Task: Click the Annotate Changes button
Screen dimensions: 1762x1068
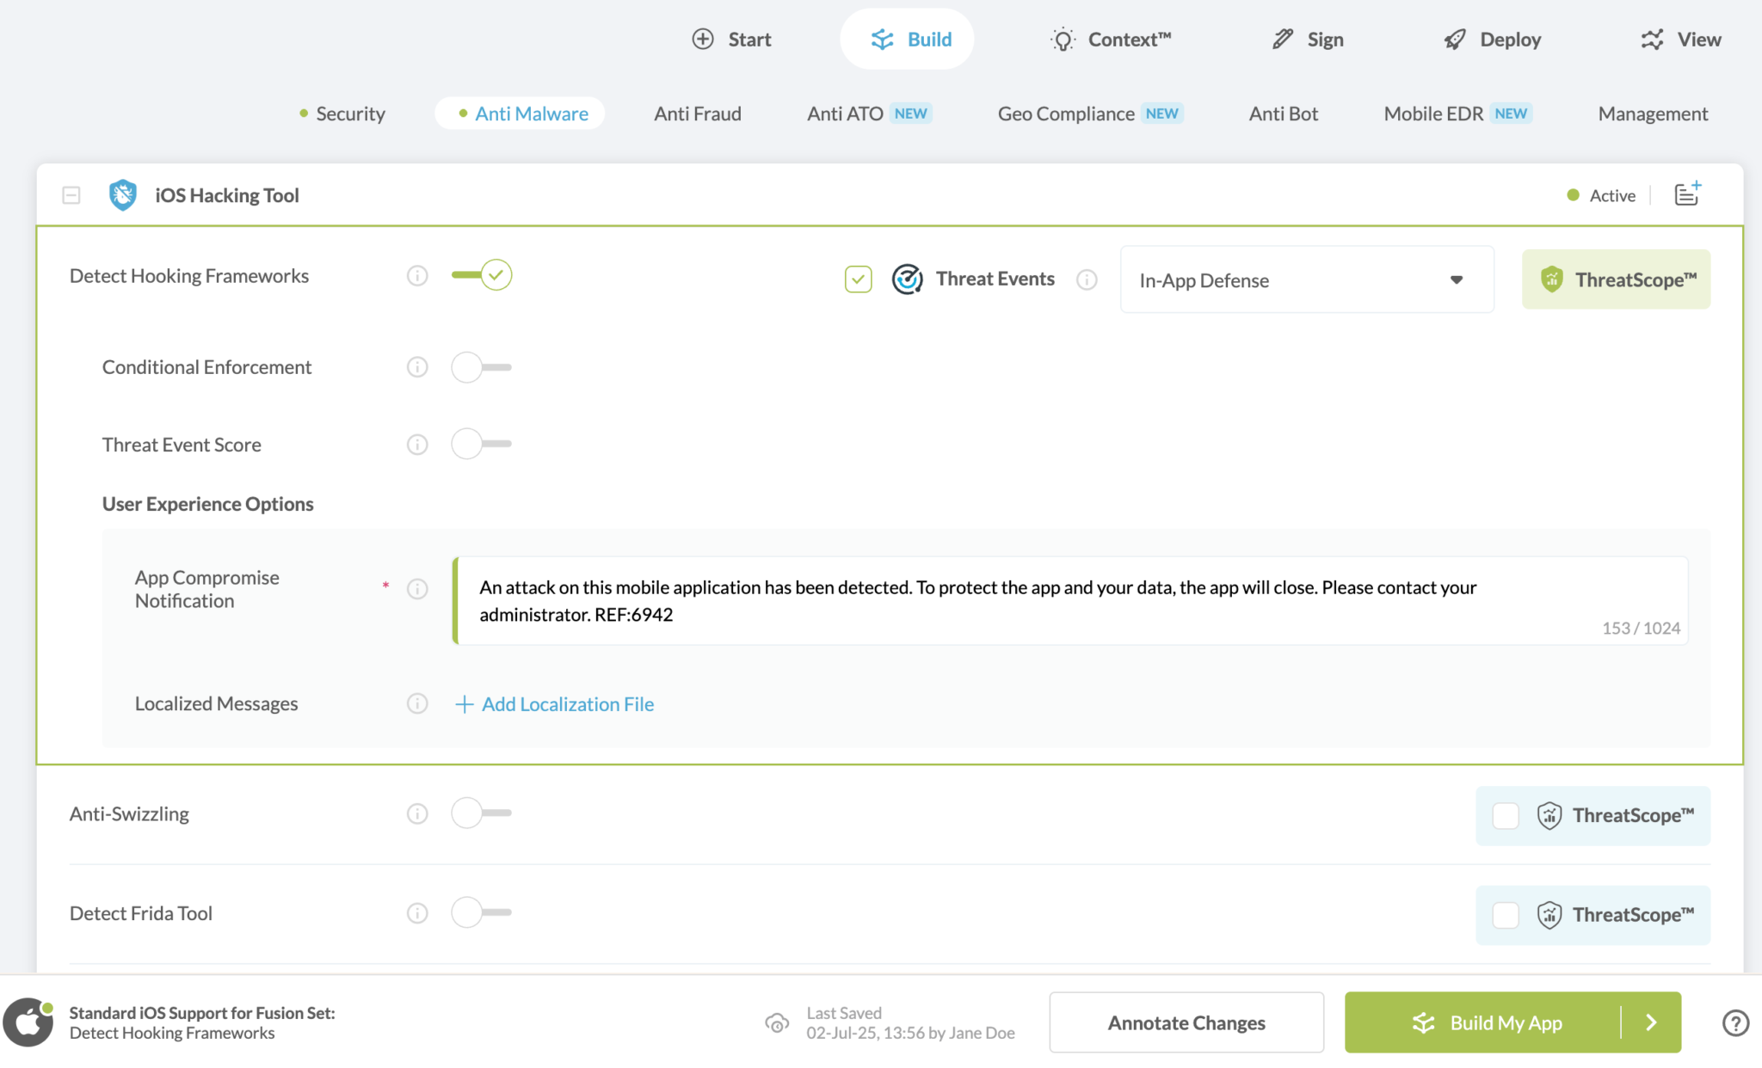Action: (1186, 1022)
